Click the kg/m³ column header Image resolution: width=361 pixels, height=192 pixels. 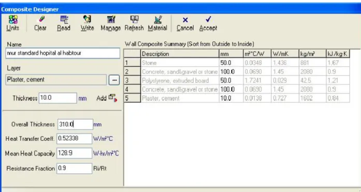click(x=312, y=54)
